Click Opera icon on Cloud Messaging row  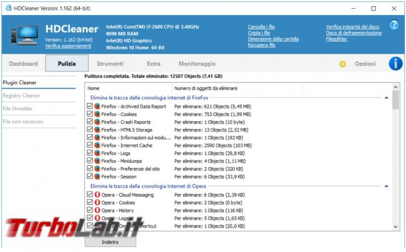point(97,195)
